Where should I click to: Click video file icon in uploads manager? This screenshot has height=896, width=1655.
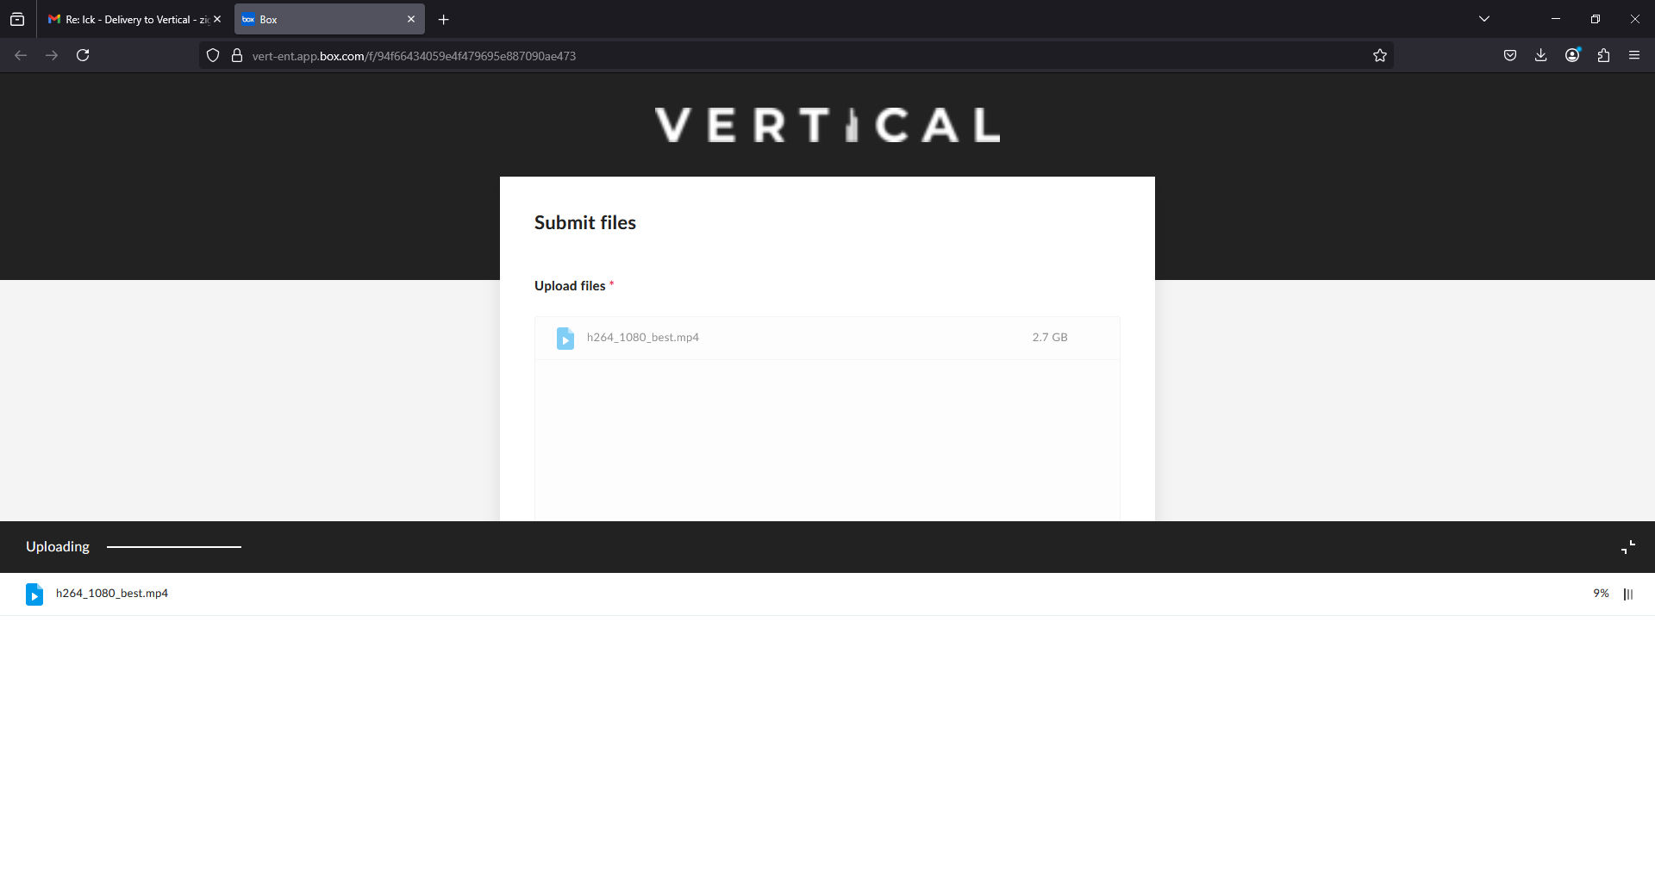pos(34,594)
